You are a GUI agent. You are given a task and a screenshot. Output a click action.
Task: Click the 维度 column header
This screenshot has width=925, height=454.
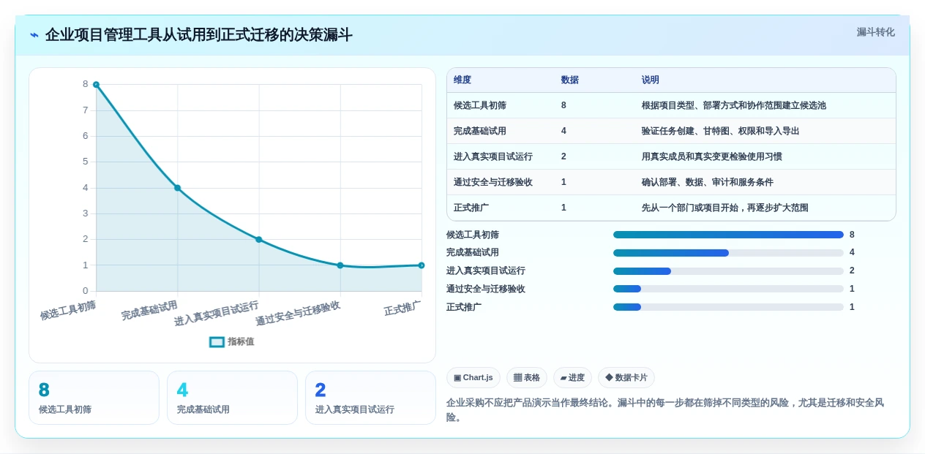pyautogui.click(x=462, y=80)
